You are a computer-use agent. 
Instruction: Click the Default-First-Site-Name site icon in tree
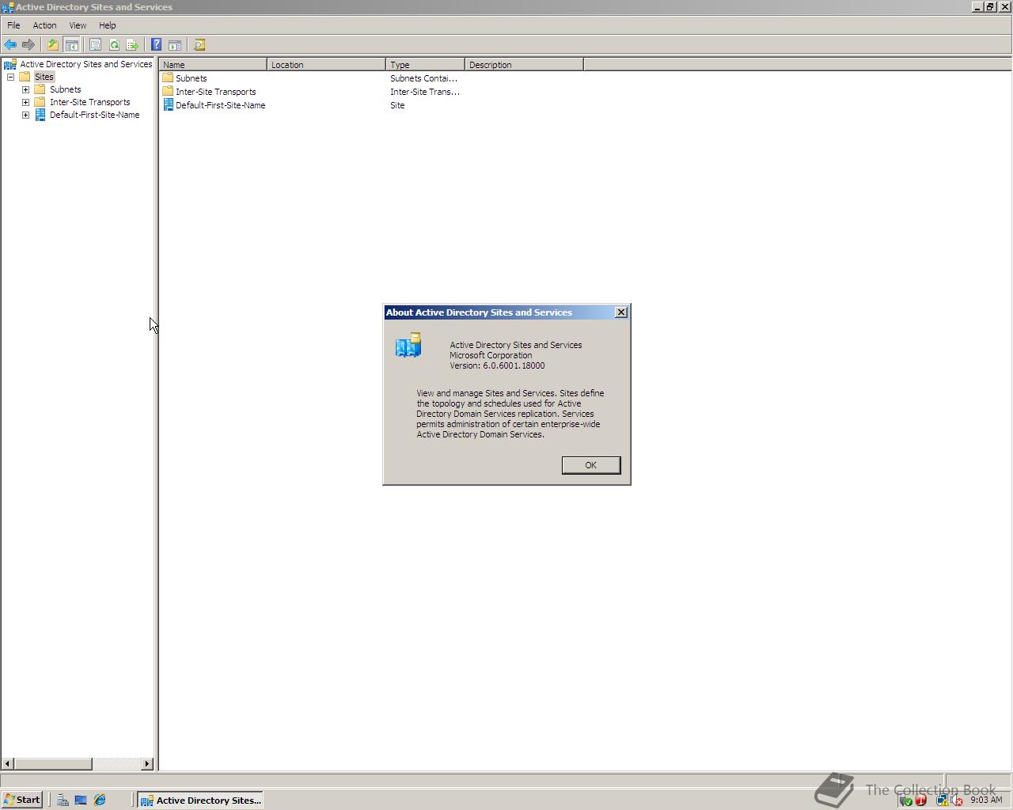click(x=40, y=115)
